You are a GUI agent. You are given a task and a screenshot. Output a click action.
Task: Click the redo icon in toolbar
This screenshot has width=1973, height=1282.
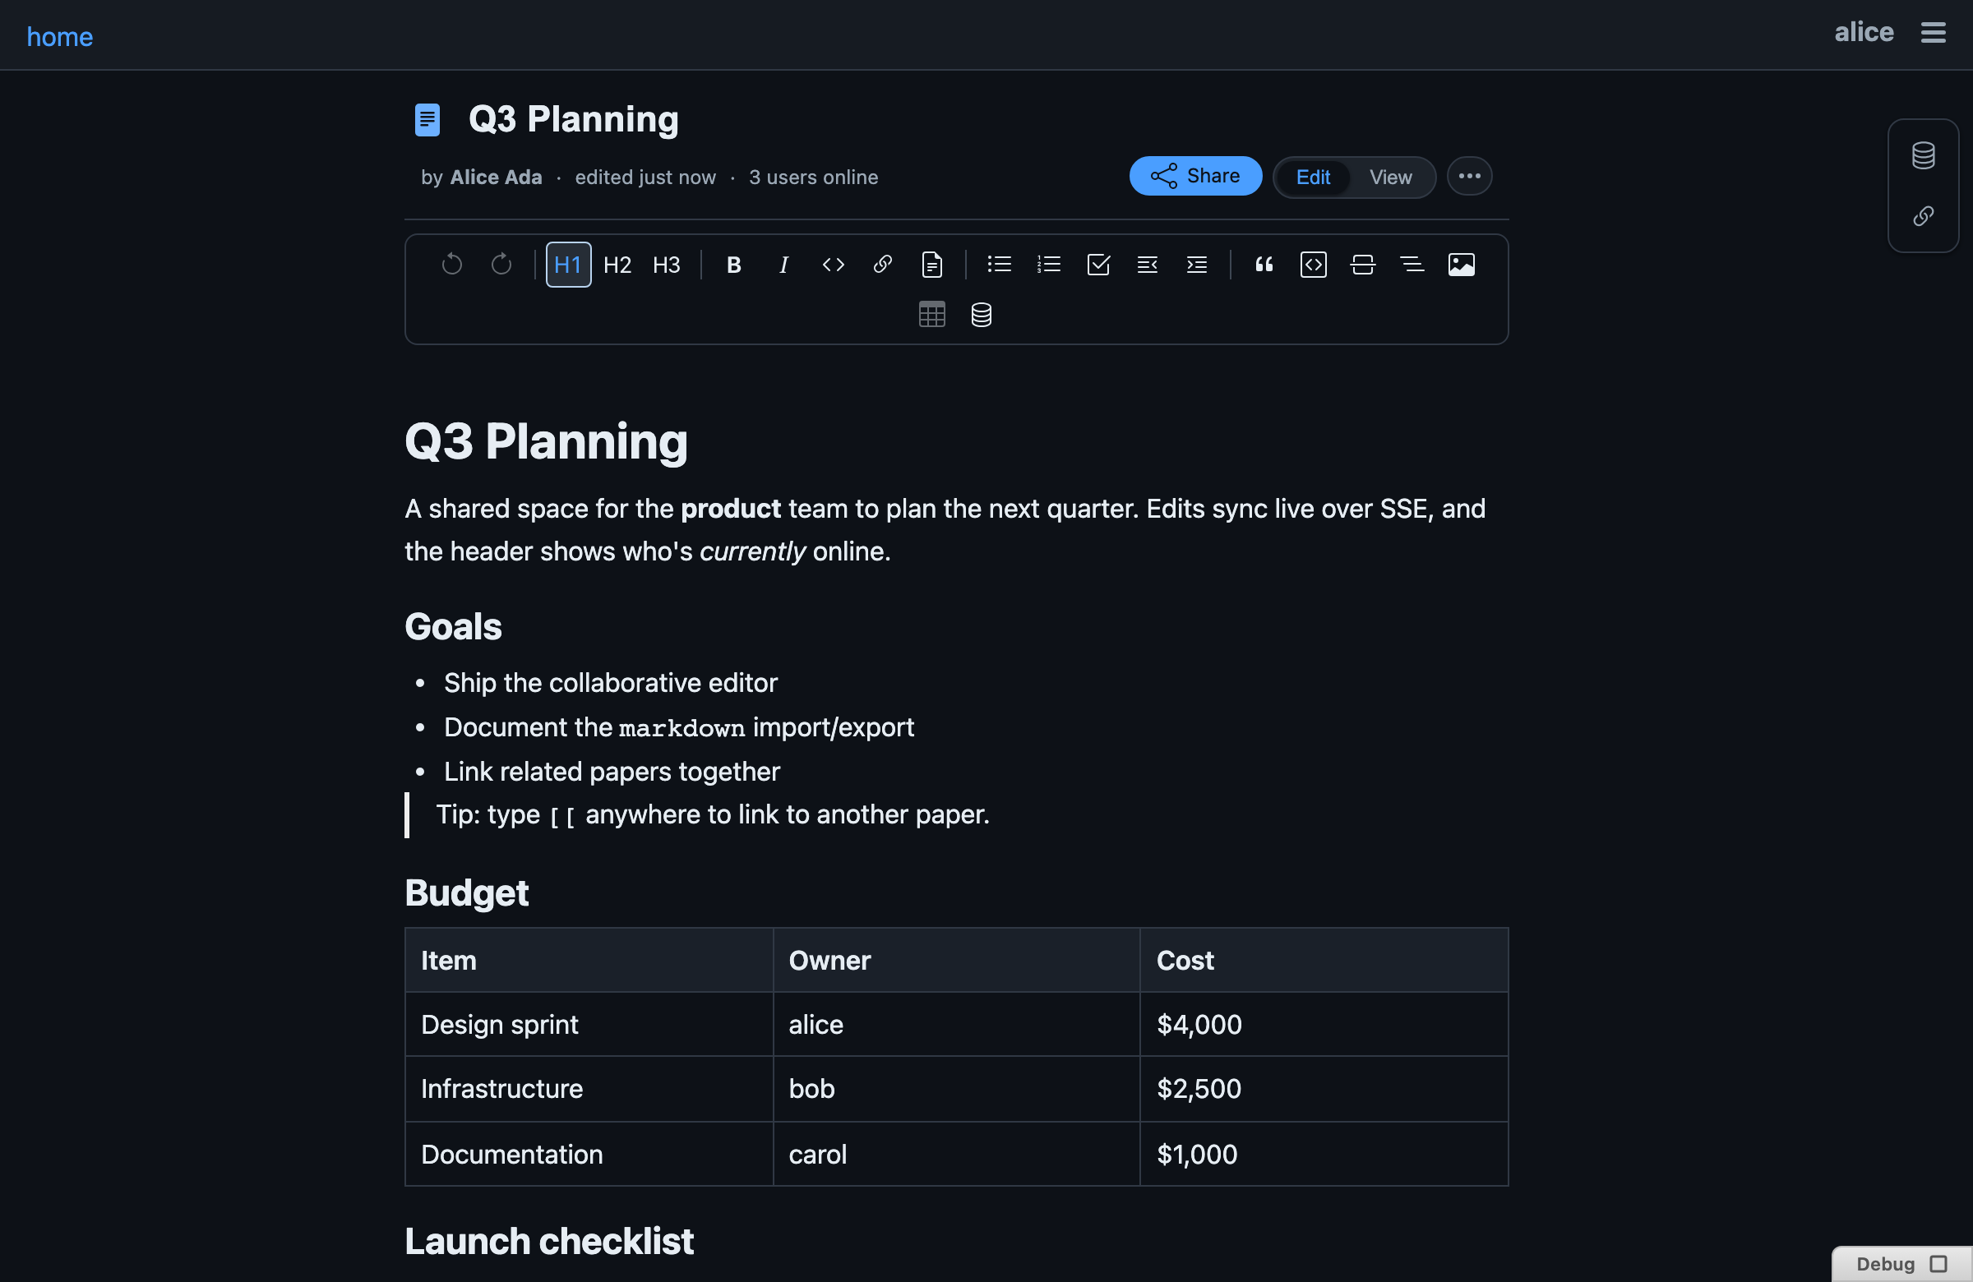pyautogui.click(x=501, y=265)
